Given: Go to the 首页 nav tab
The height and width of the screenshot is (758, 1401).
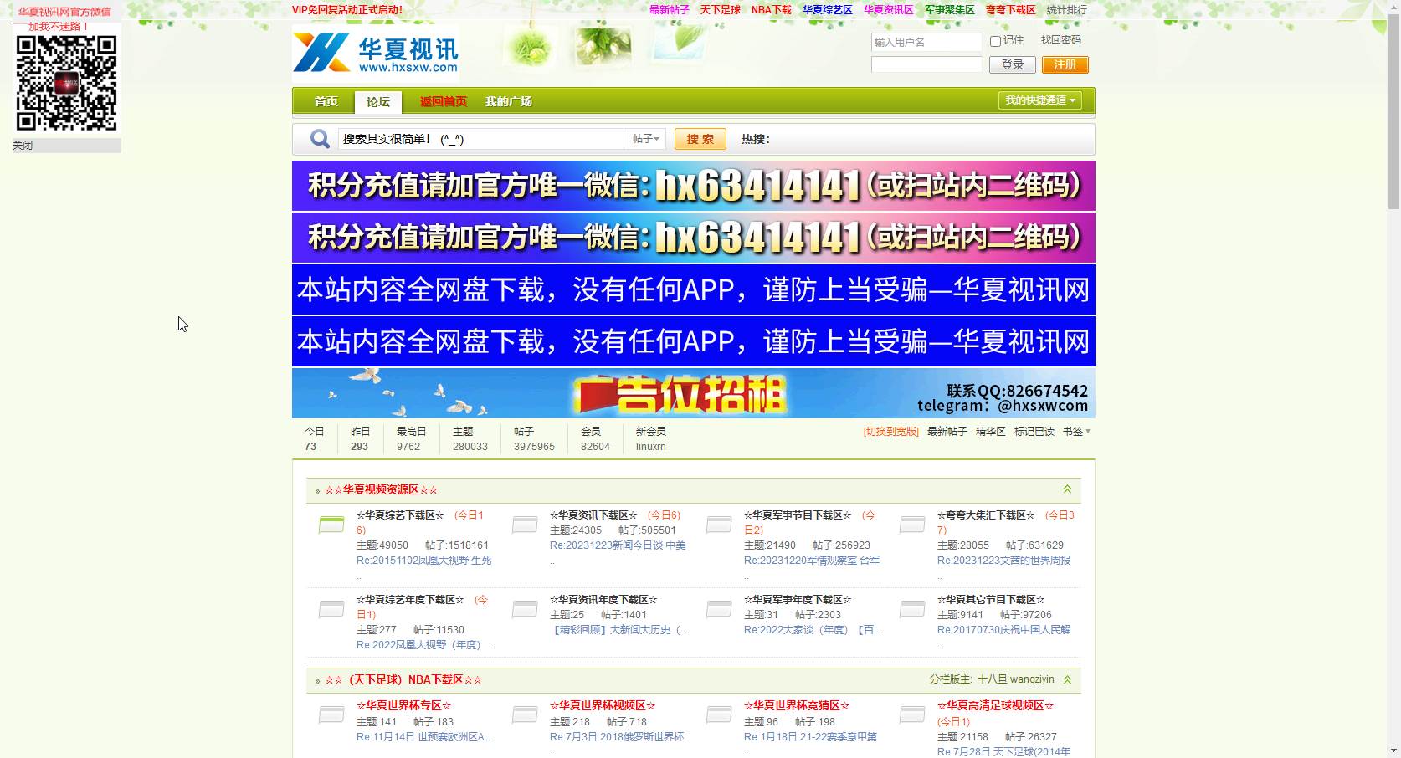Looking at the screenshot, I should [326, 101].
